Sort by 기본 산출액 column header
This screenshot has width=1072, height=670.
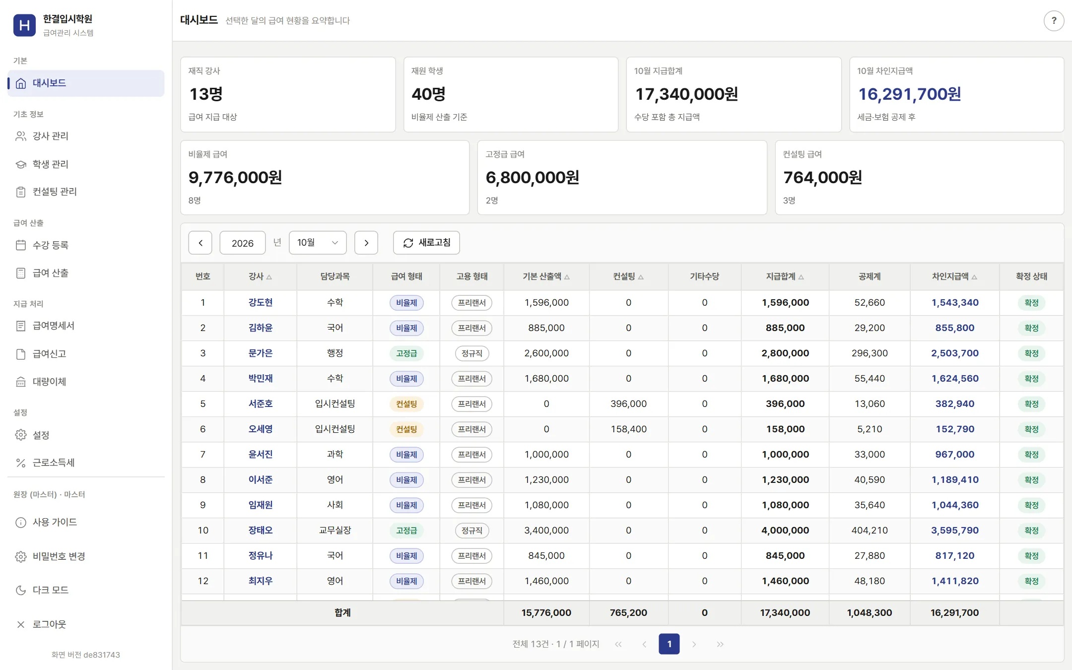click(x=546, y=276)
